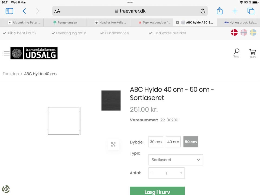
Task: Open the hamburger menu beside the logo
Action: coord(6,53)
